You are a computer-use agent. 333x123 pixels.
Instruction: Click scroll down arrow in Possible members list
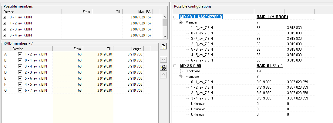pos(165,36)
